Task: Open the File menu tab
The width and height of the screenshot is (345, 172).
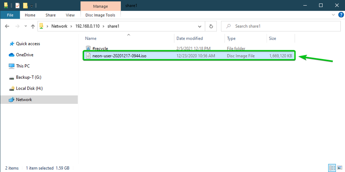Action: (x=10, y=15)
